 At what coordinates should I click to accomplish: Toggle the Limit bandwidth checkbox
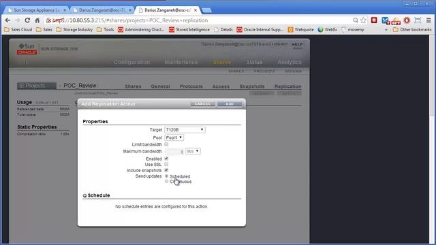point(166,144)
